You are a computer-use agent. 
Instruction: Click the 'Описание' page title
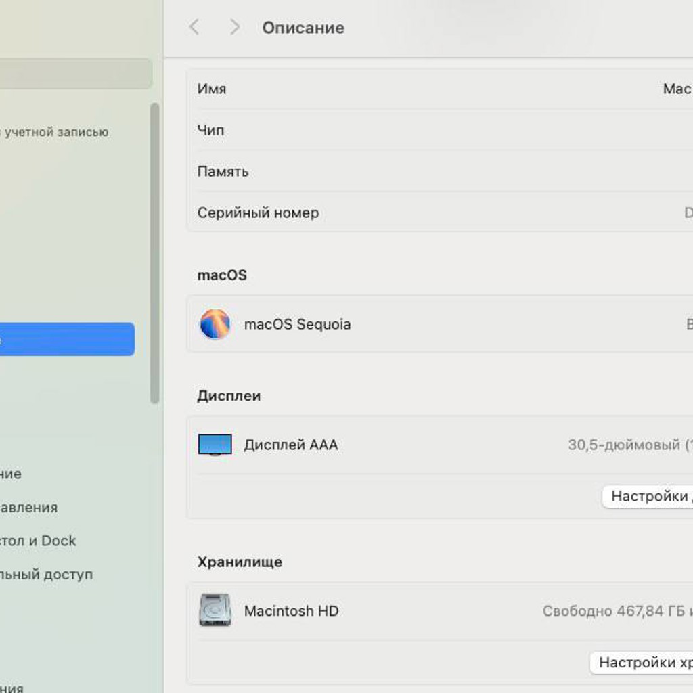[x=303, y=28]
